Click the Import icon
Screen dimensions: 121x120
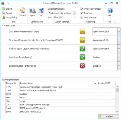pyautogui.click(x=4, y=9)
